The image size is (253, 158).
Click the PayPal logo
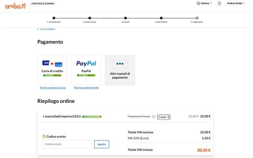click(86, 63)
